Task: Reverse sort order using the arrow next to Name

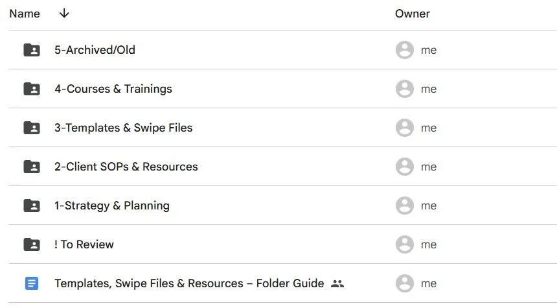Action: point(63,14)
